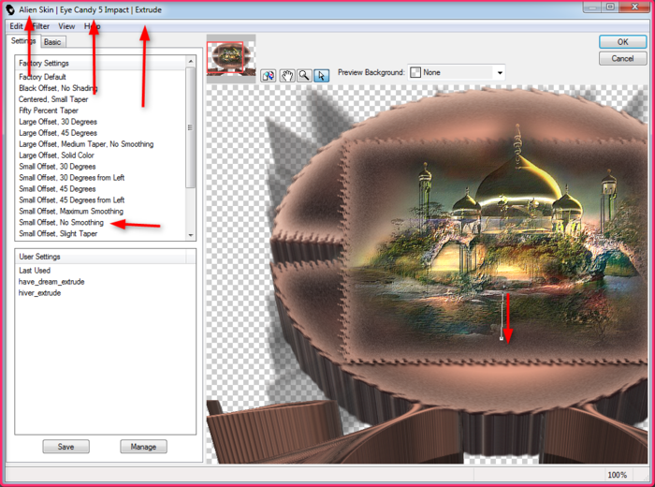Screen dimensions: 655x487
Task: Select 'Small Offset, 45 Degrees' preset
Action: pyautogui.click(x=57, y=189)
